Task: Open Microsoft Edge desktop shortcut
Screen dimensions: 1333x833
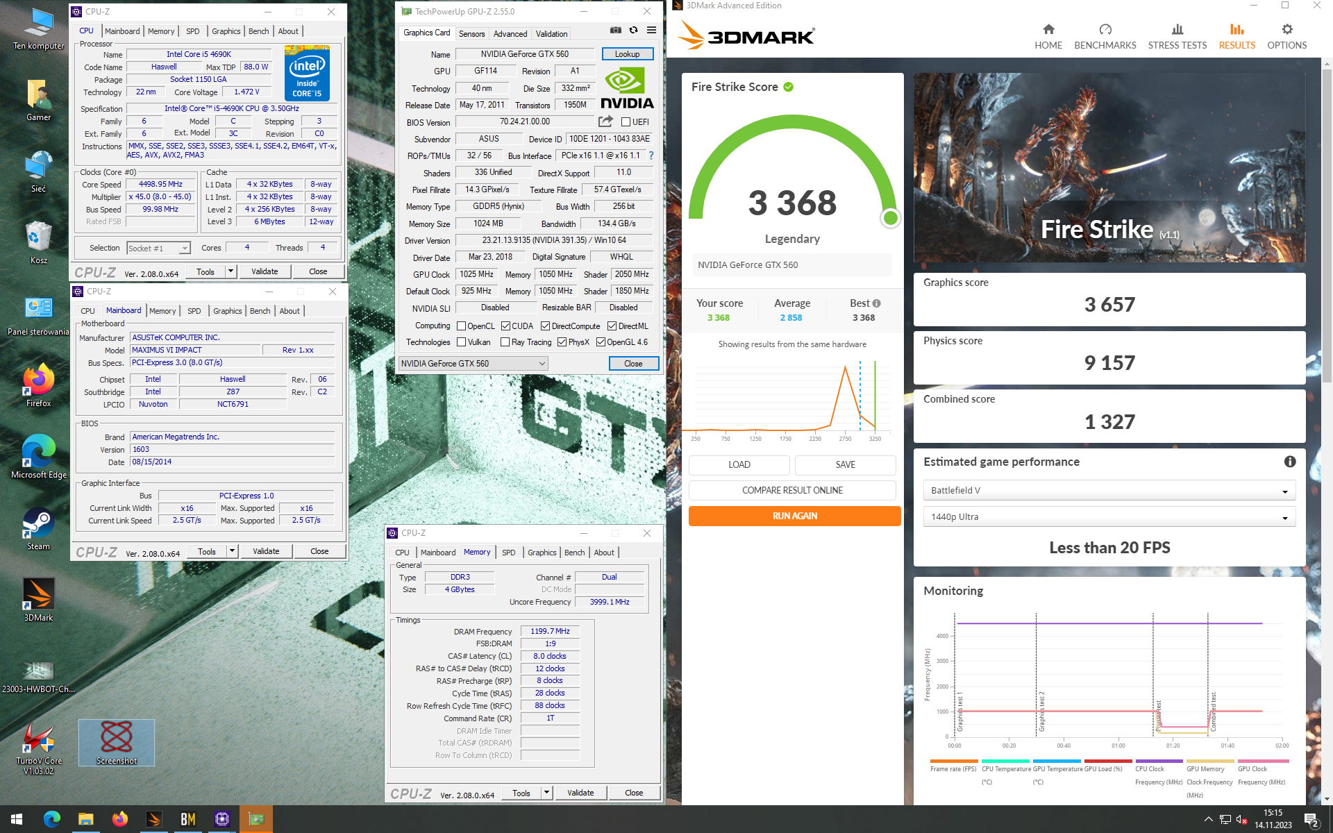Action: click(x=38, y=456)
